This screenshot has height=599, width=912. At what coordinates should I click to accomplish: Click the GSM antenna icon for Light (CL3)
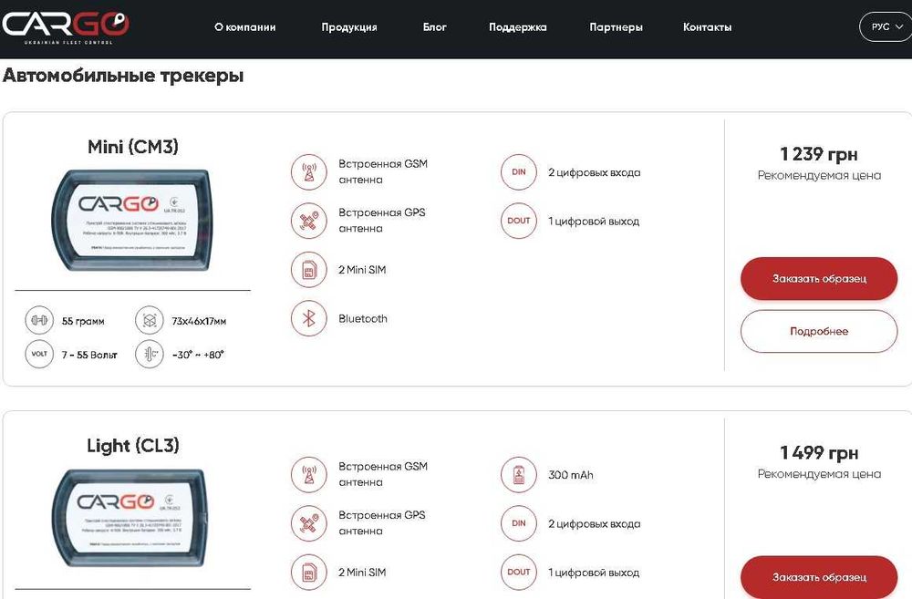tap(309, 474)
